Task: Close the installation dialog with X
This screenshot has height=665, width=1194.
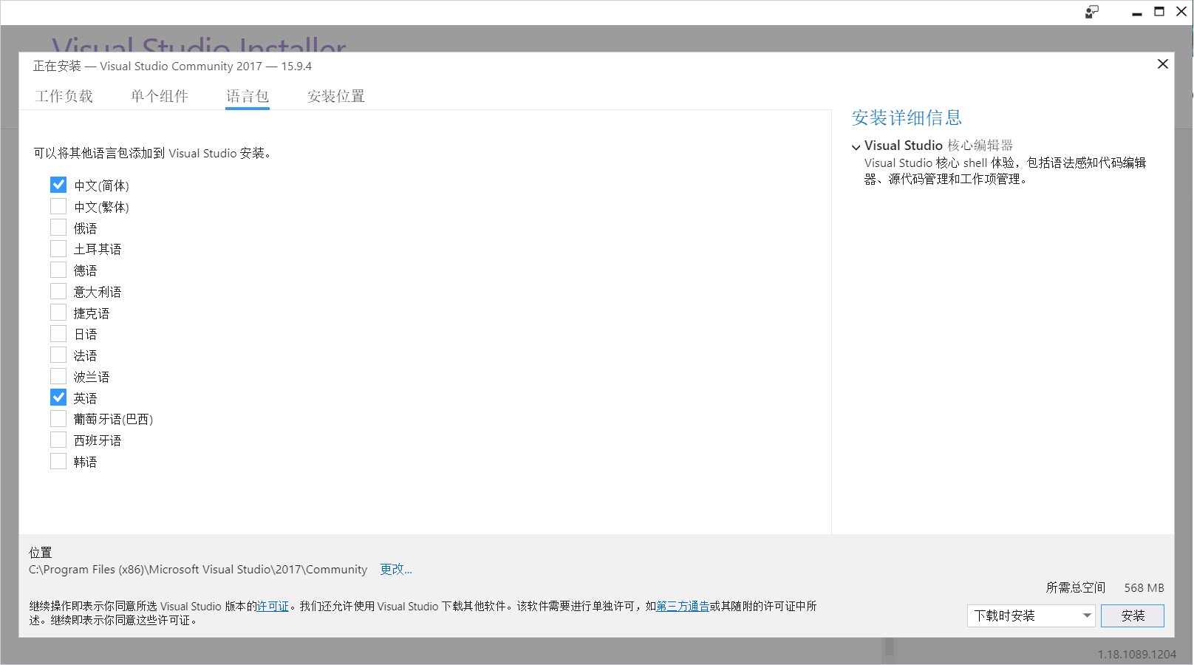Action: click(1162, 64)
